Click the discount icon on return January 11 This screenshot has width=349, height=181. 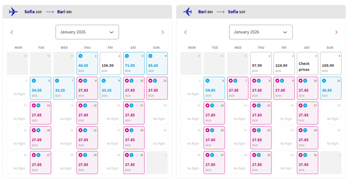point(324,81)
